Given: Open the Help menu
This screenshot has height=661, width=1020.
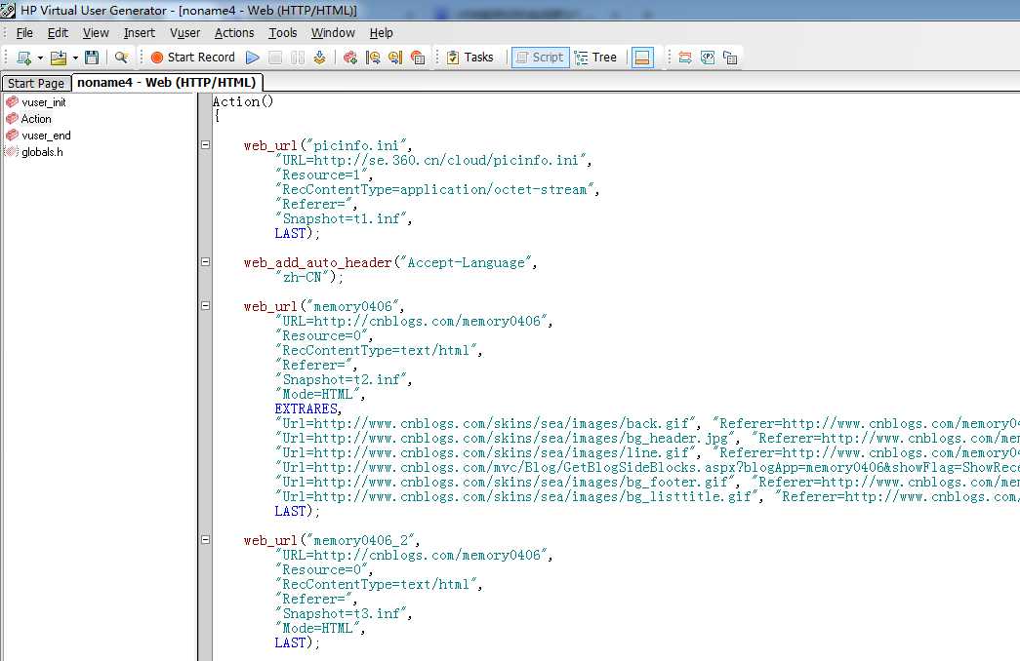Looking at the screenshot, I should [x=382, y=32].
